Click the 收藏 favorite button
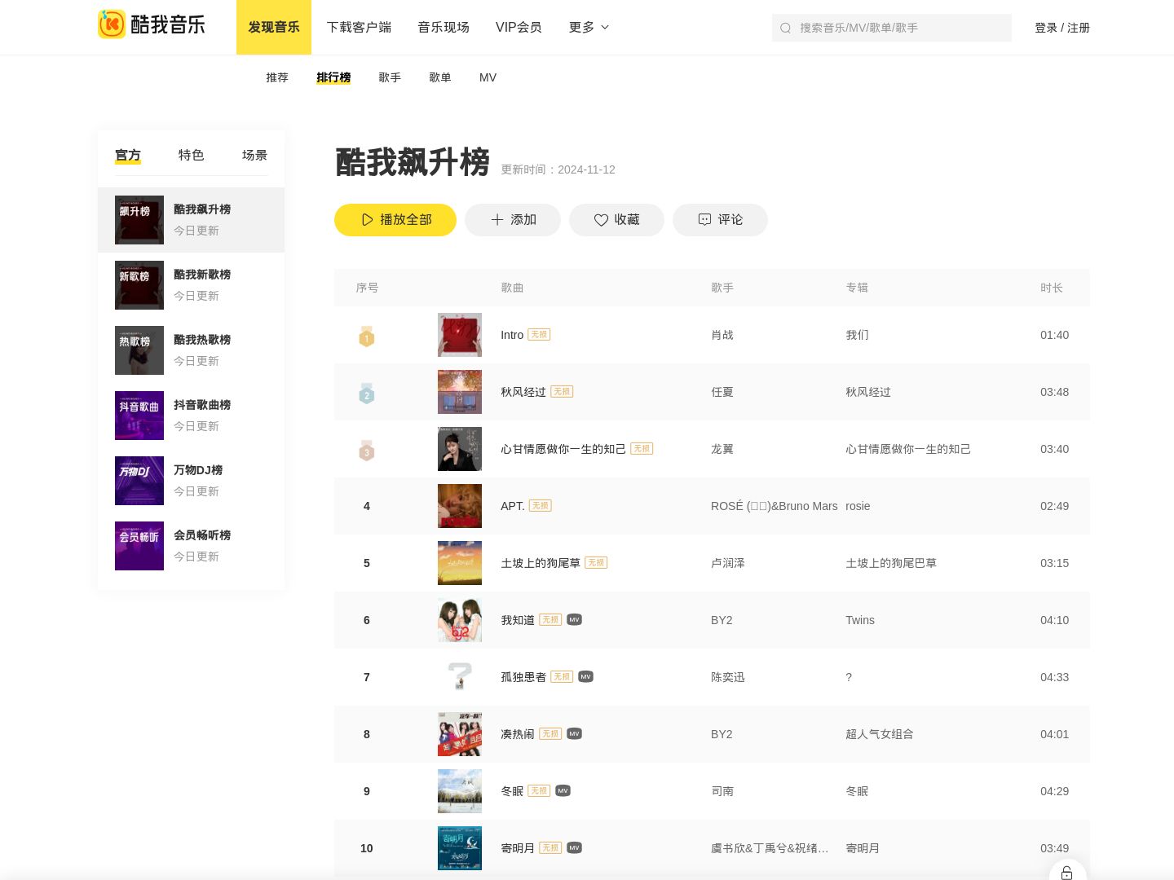The width and height of the screenshot is (1174, 880). coord(616,220)
